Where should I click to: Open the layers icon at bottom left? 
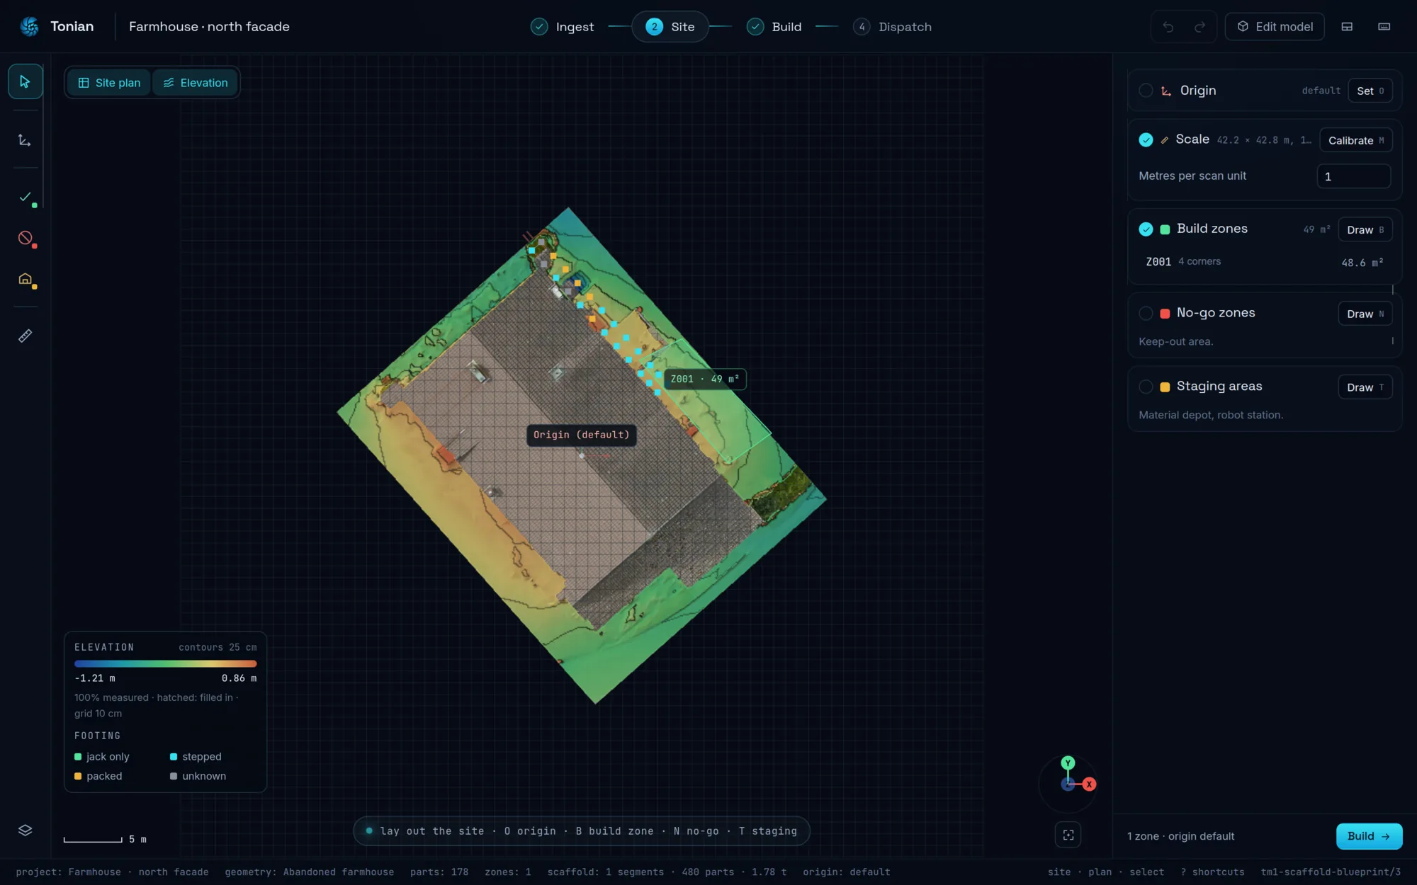26,830
